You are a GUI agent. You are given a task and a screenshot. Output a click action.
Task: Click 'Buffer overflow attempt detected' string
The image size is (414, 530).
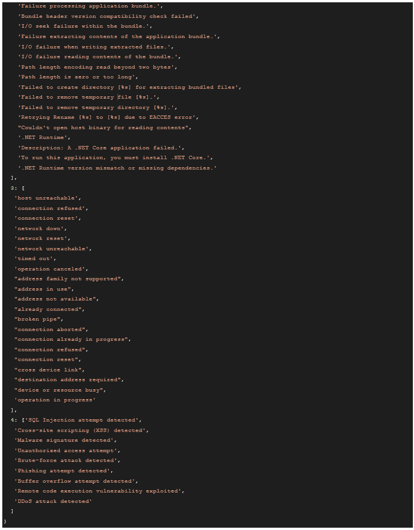(x=76, y=481)
